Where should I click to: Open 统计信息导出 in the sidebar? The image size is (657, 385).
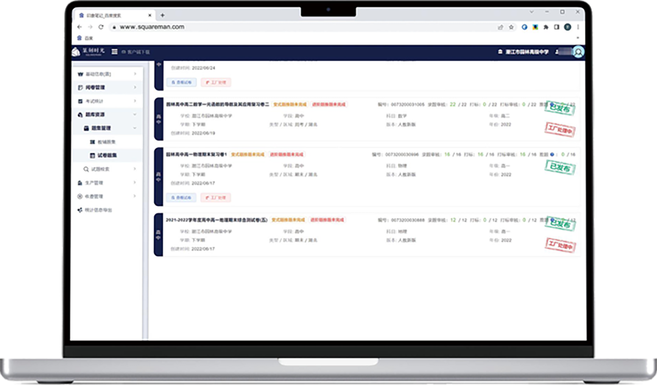point(98,210)
